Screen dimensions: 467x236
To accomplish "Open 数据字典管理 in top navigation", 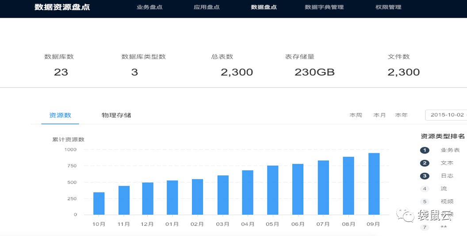I will coord(324,7).
